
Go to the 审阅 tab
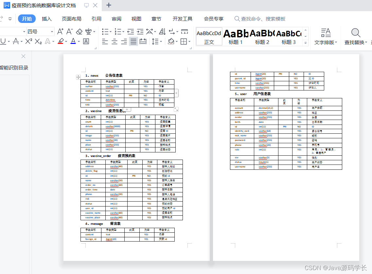coord(116,19)
